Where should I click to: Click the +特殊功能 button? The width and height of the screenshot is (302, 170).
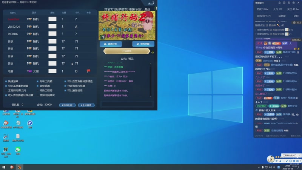click(x=67, y=105)
